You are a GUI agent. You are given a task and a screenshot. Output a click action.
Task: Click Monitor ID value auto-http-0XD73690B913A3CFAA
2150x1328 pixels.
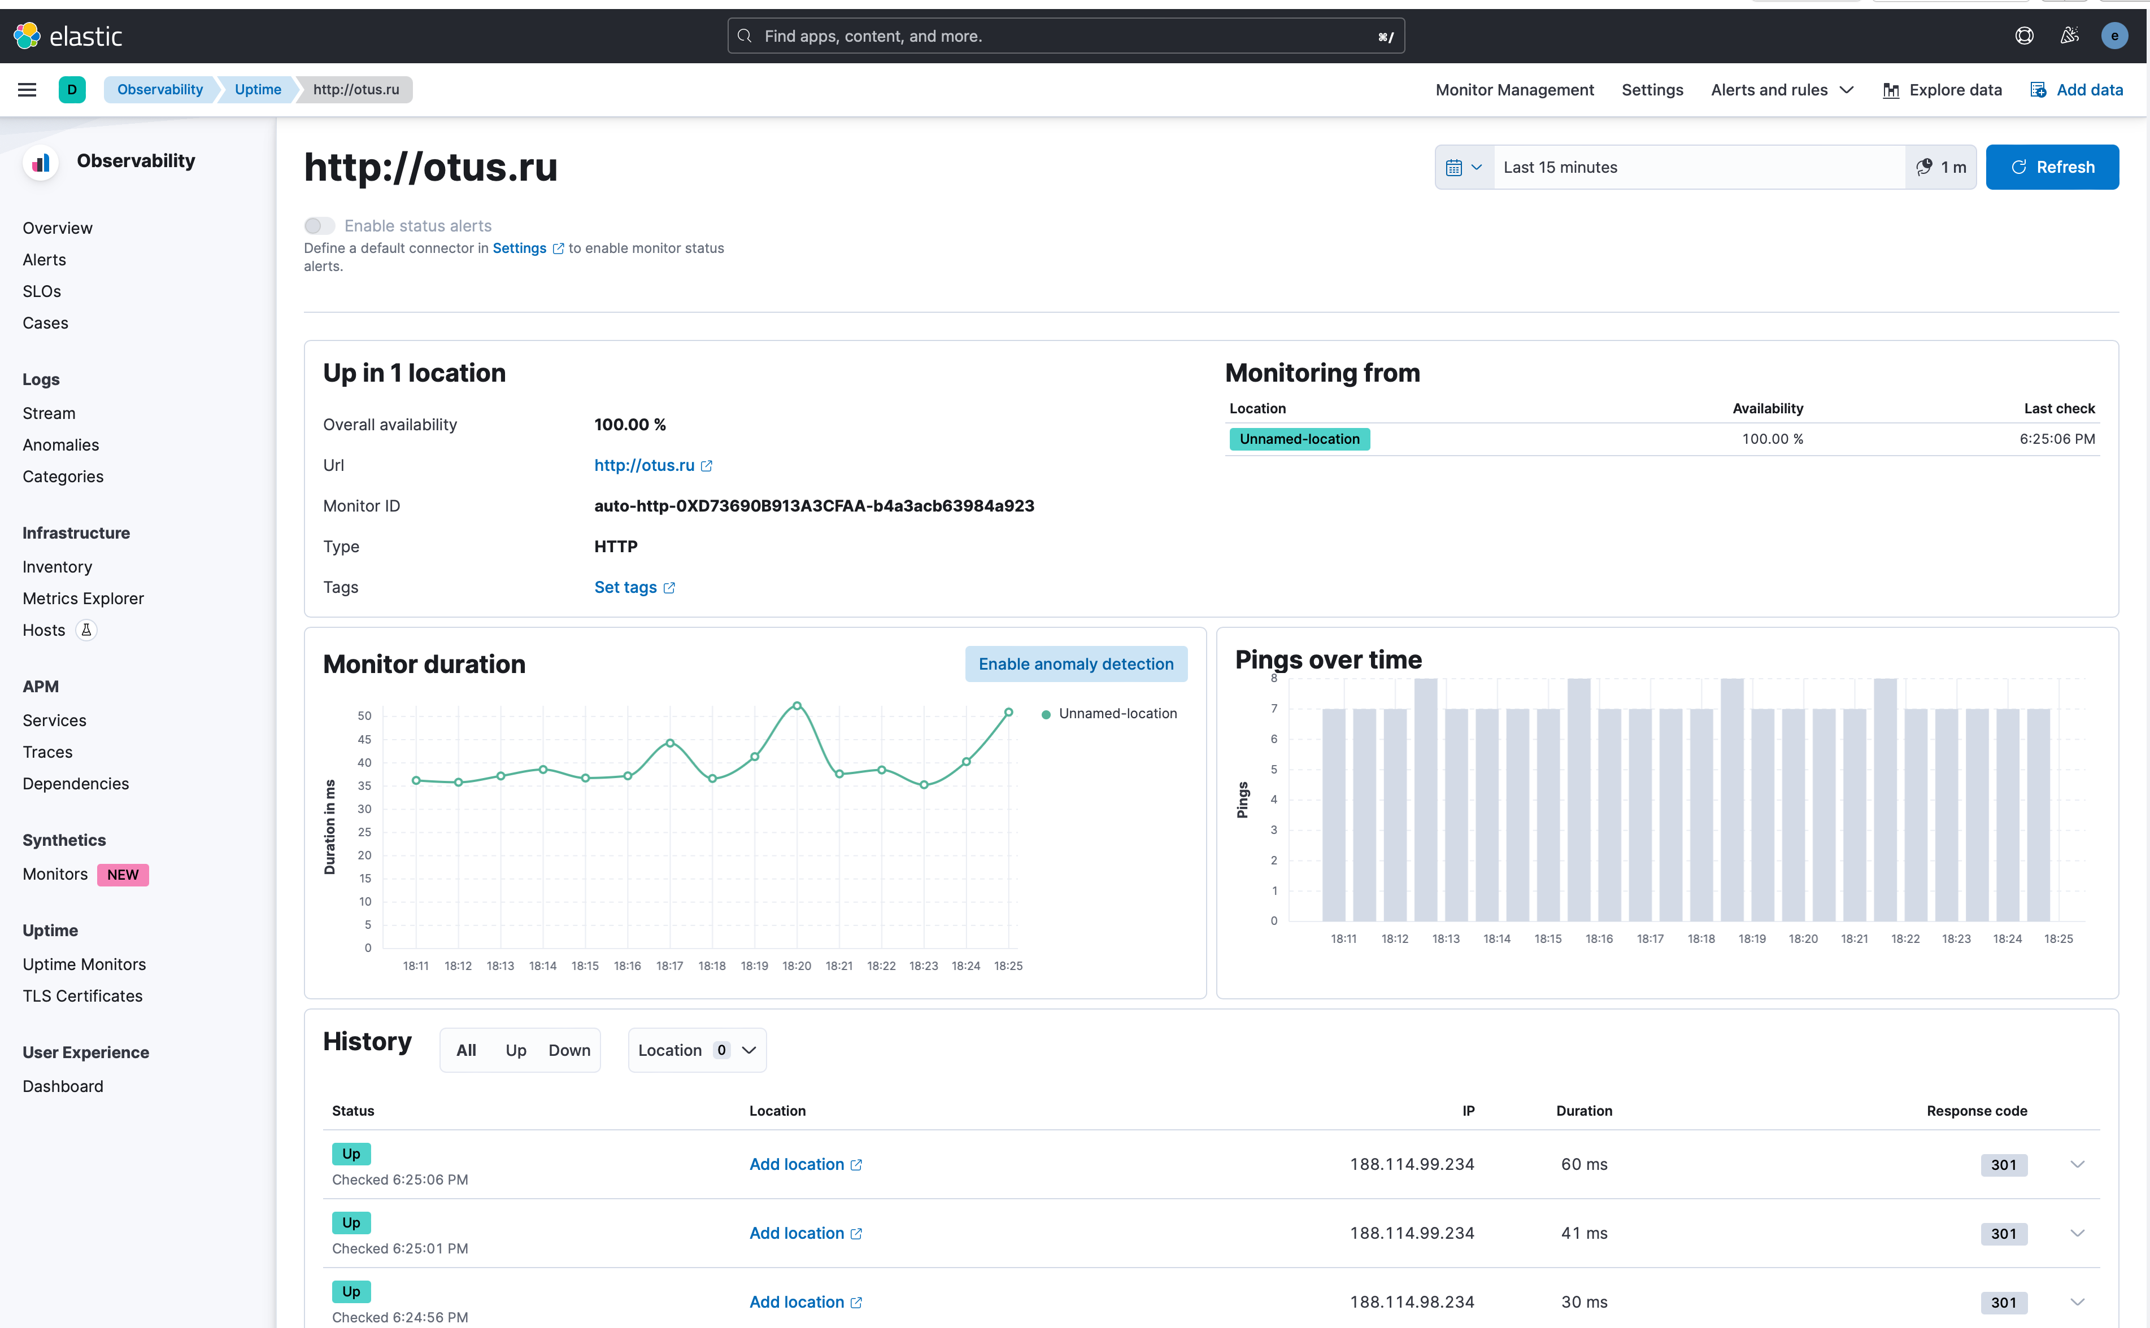(x=813, y=506)
